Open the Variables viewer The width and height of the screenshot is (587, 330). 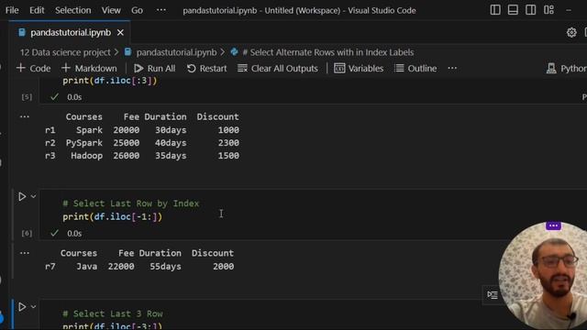359,69
